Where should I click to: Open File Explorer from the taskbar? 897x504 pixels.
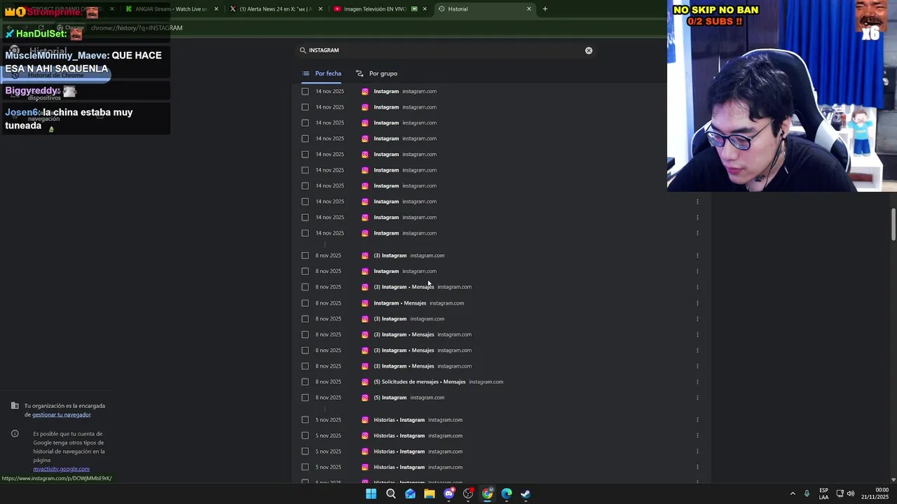(x=430, y=493)
